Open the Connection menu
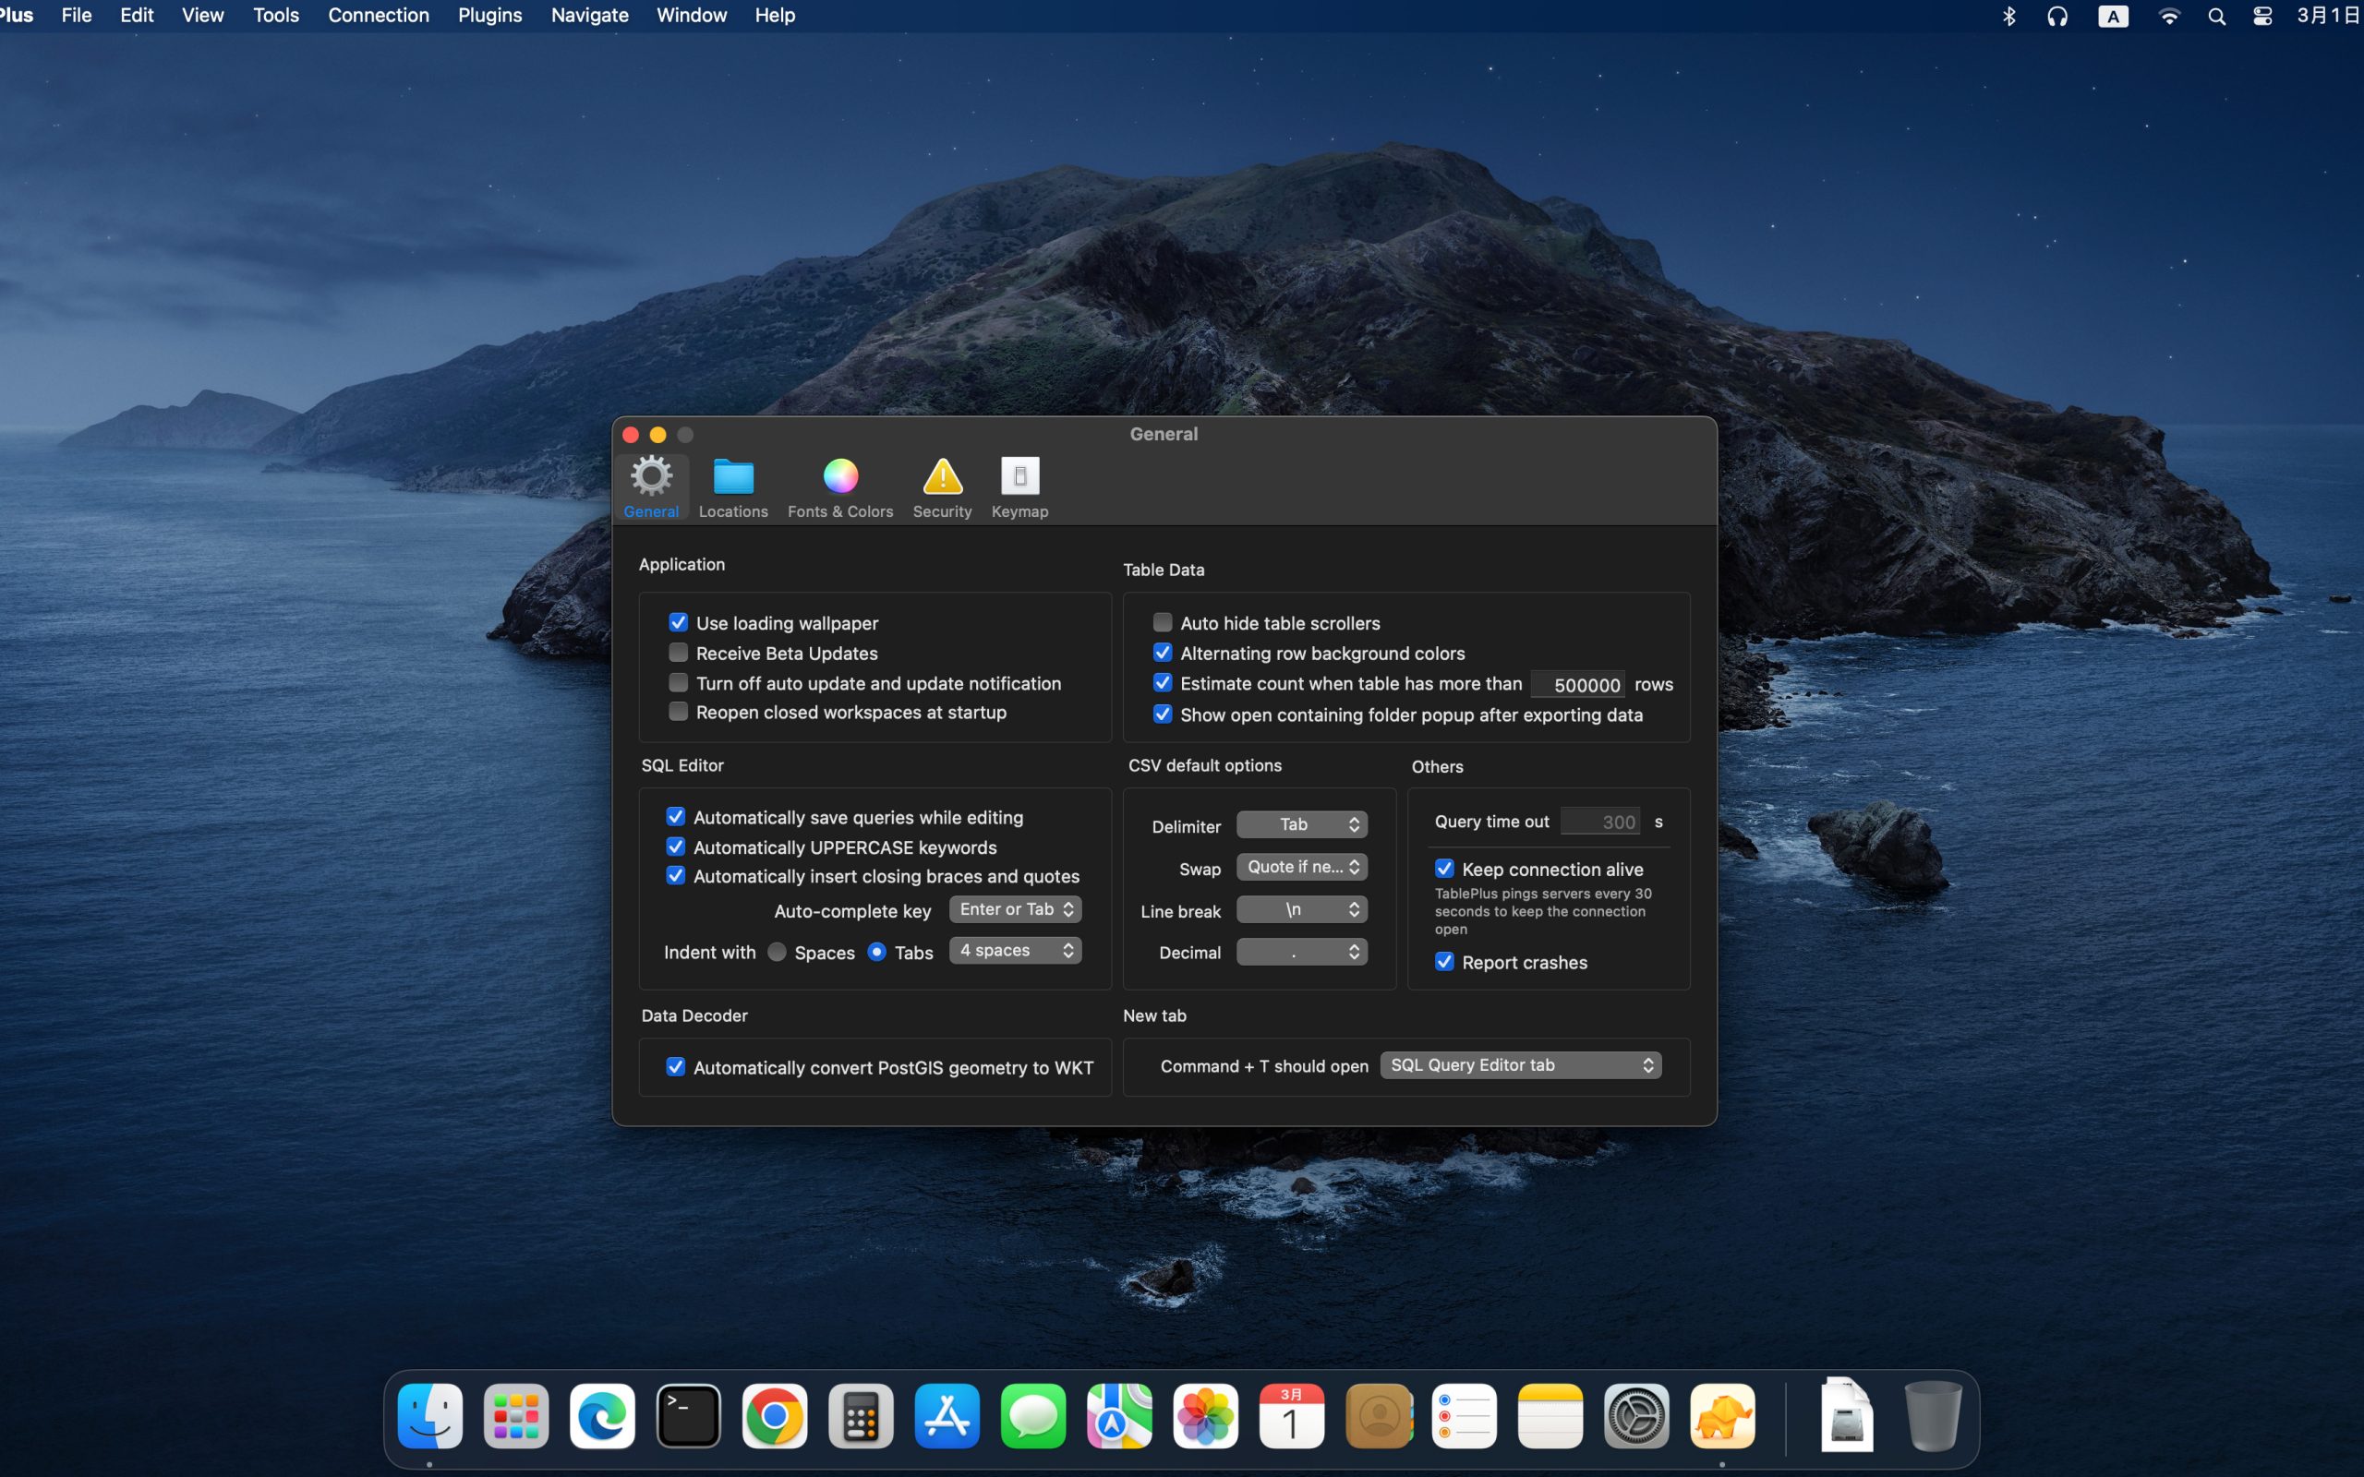This screenshot has height=1477, width=2364. point(379,16)
